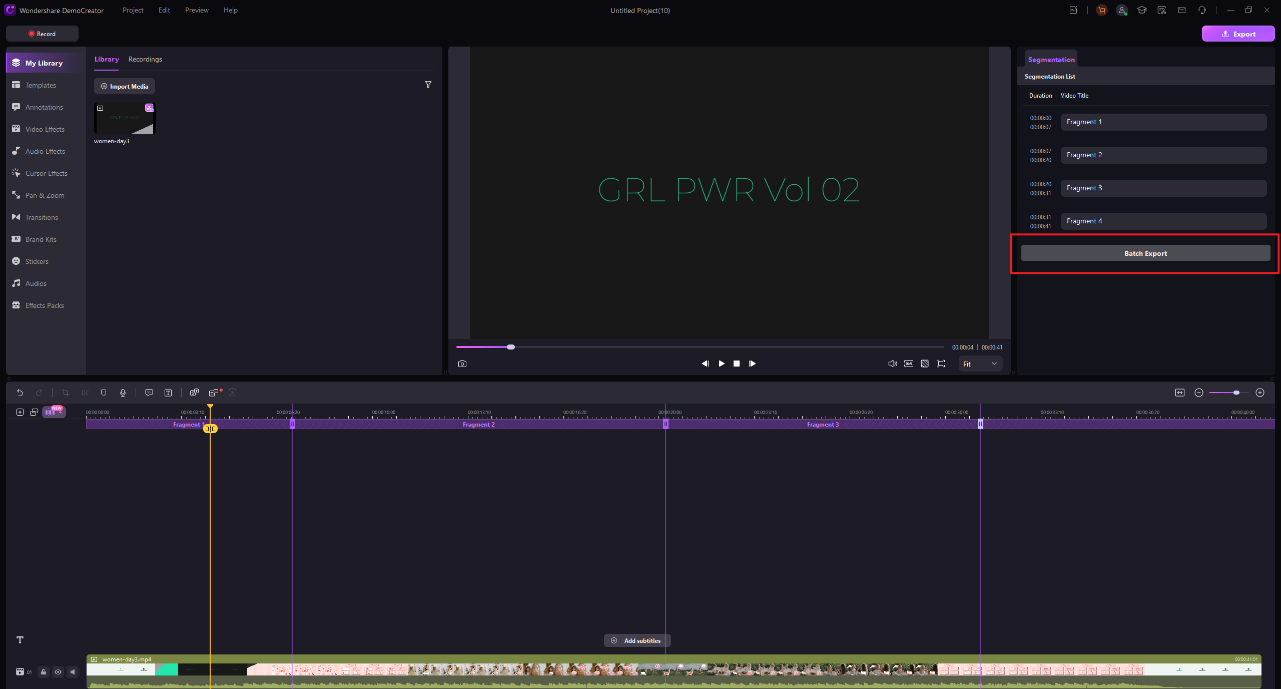Image resolution: width=1281 pixels, height=689 pixels.
Task: Click the timeline zoom slider handle
Action: 1236,393
